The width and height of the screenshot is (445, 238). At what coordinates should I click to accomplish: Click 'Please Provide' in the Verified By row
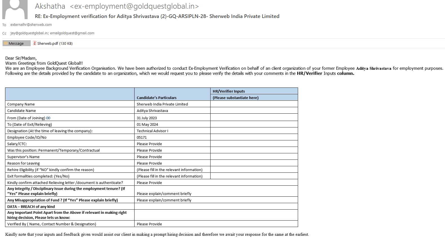pyautogui.click(x=149, y=224)
